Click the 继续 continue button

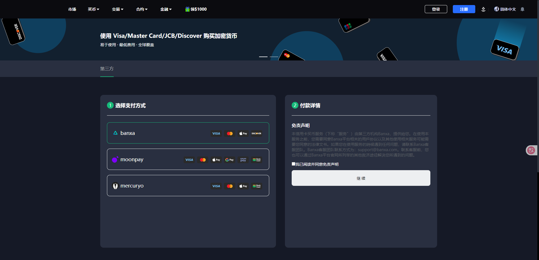(x=361, y=178)
